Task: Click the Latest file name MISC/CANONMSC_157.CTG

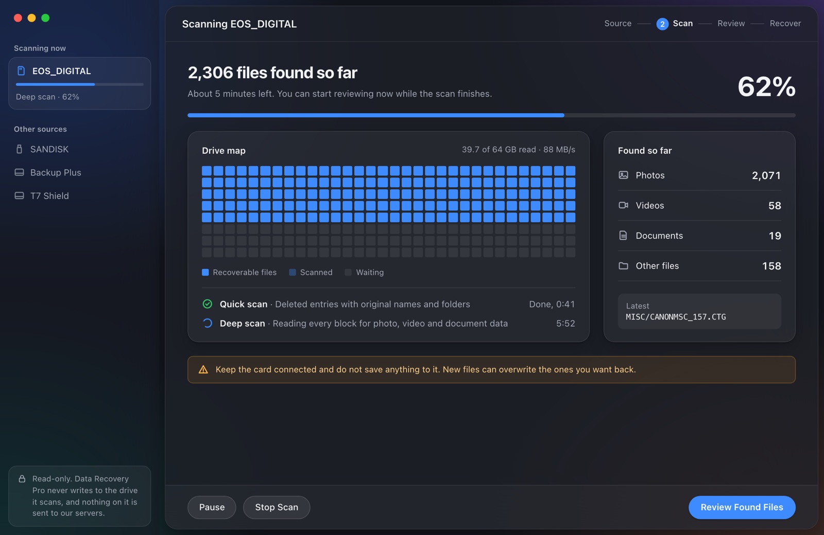Action: [x=676, y=317]
